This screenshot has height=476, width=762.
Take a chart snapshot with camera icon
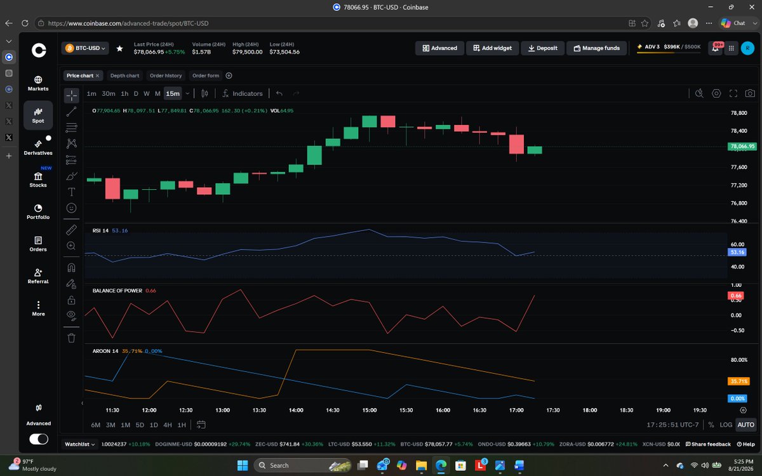[x=750, y=93]
